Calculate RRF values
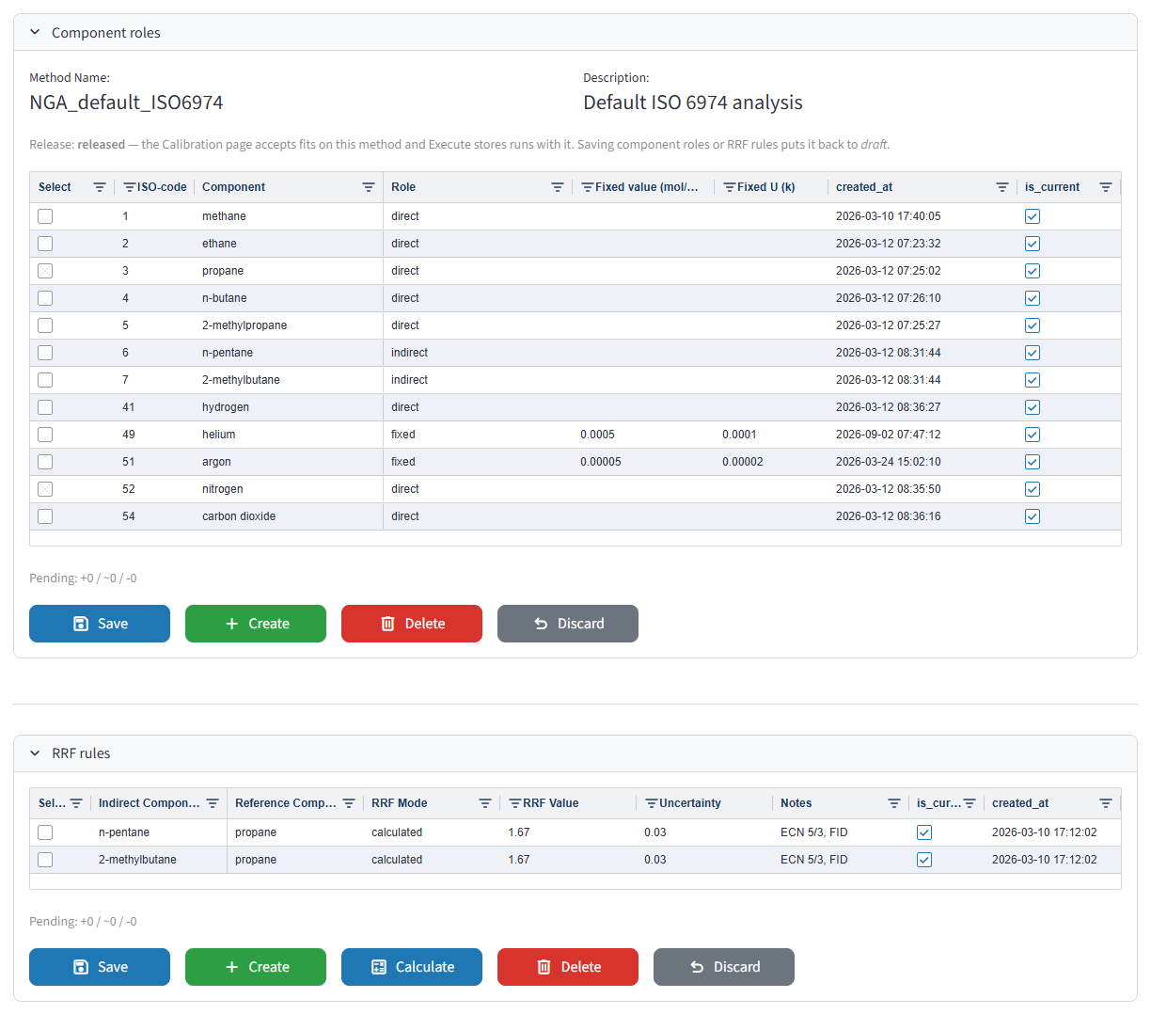Image resolution: width=1151 pixels, height=1014 pixels. tap(412, 967)
